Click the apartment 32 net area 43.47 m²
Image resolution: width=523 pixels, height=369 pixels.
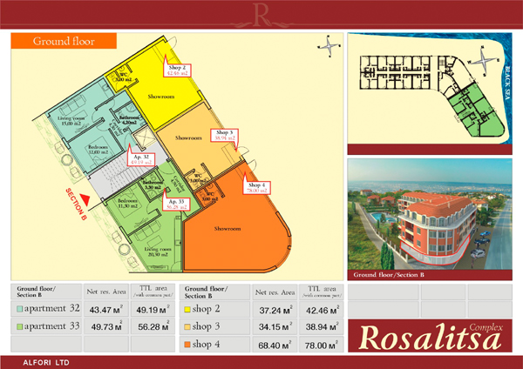click(x=106, y=310)
